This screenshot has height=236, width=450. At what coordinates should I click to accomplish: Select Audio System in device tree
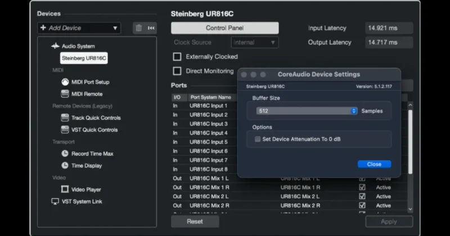(x=78, y=46)
